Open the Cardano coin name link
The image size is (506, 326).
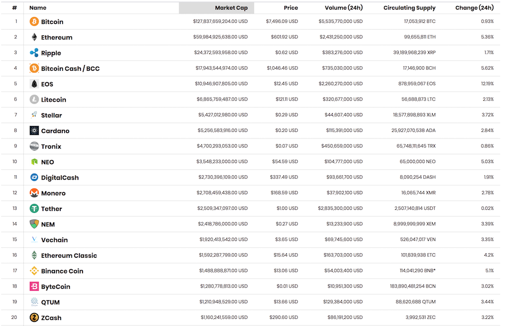[x=55, y=130]
